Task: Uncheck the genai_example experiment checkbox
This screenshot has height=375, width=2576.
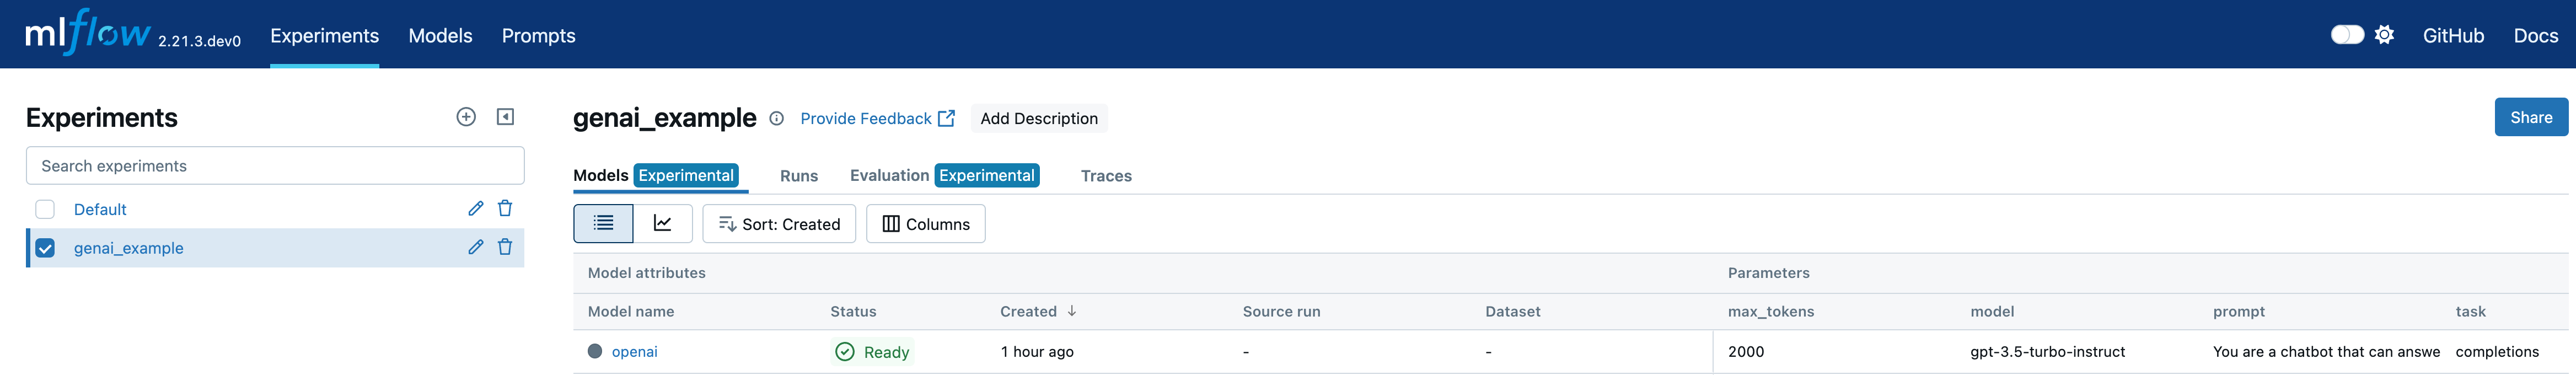Action: (45, 248)
